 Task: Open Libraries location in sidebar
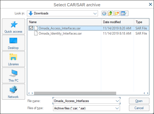click(x=13, y=59)
